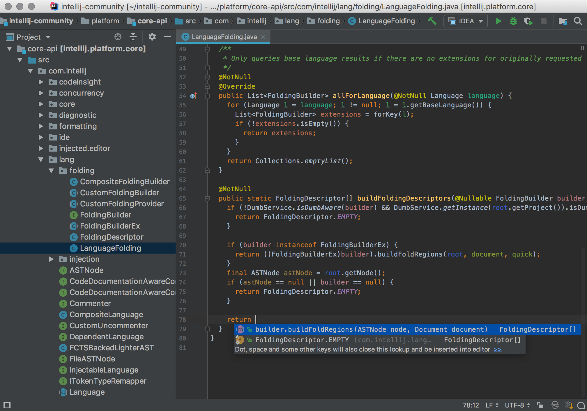Toggle the fold indicator on line 62
Screen dimensions: 587x411
click(207, 170)
